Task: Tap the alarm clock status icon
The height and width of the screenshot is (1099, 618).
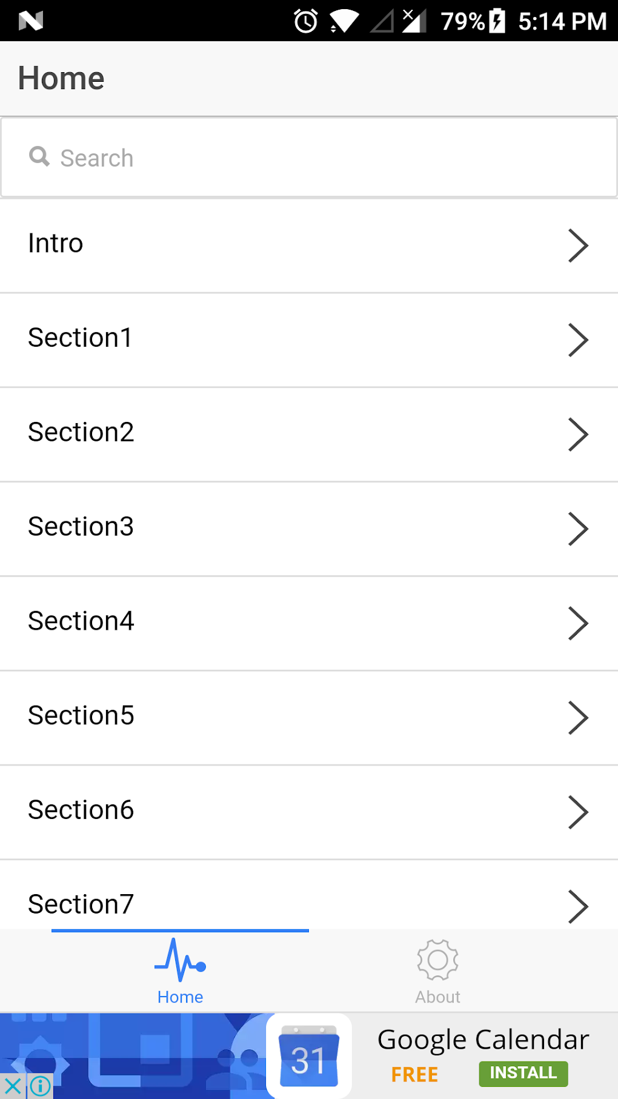Action: [x=306, y=21]
